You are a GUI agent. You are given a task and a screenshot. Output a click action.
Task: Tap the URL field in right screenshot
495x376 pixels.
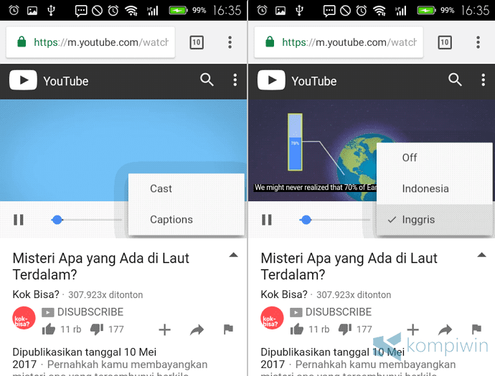coord(339,42)
